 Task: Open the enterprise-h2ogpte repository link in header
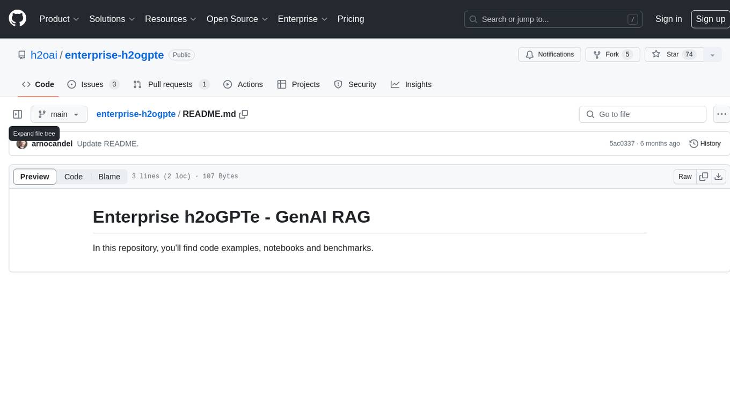coord(114,55)
